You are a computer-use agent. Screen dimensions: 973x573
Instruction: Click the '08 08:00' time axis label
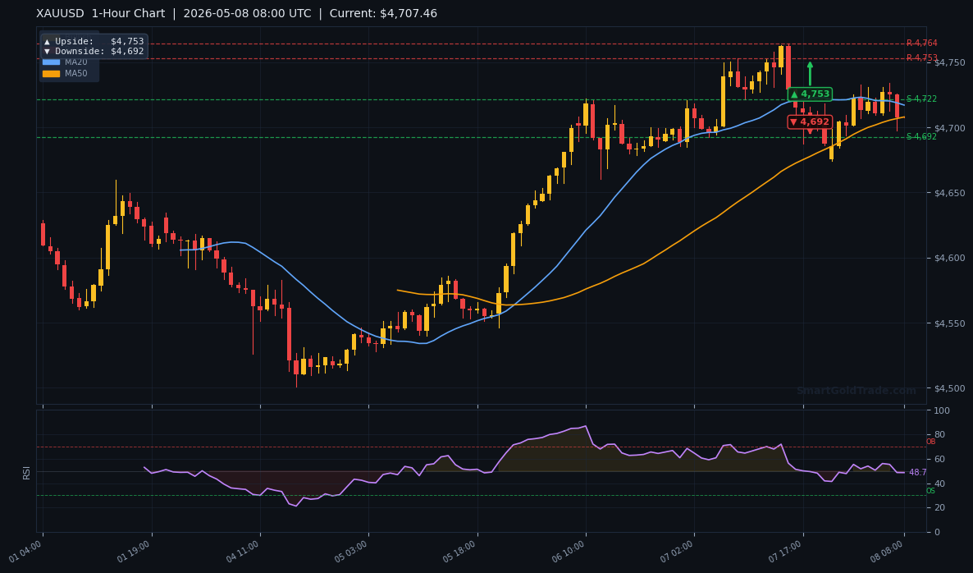(888, 552)
